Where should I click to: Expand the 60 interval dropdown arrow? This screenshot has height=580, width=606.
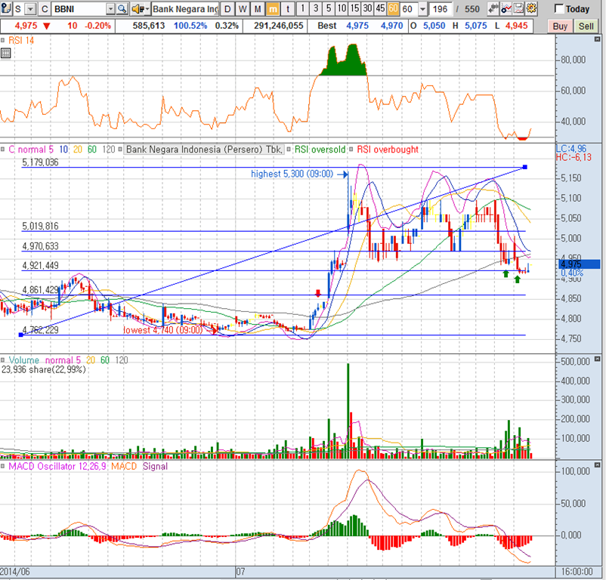423,8
